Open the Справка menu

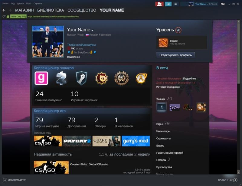click(38, 3)
